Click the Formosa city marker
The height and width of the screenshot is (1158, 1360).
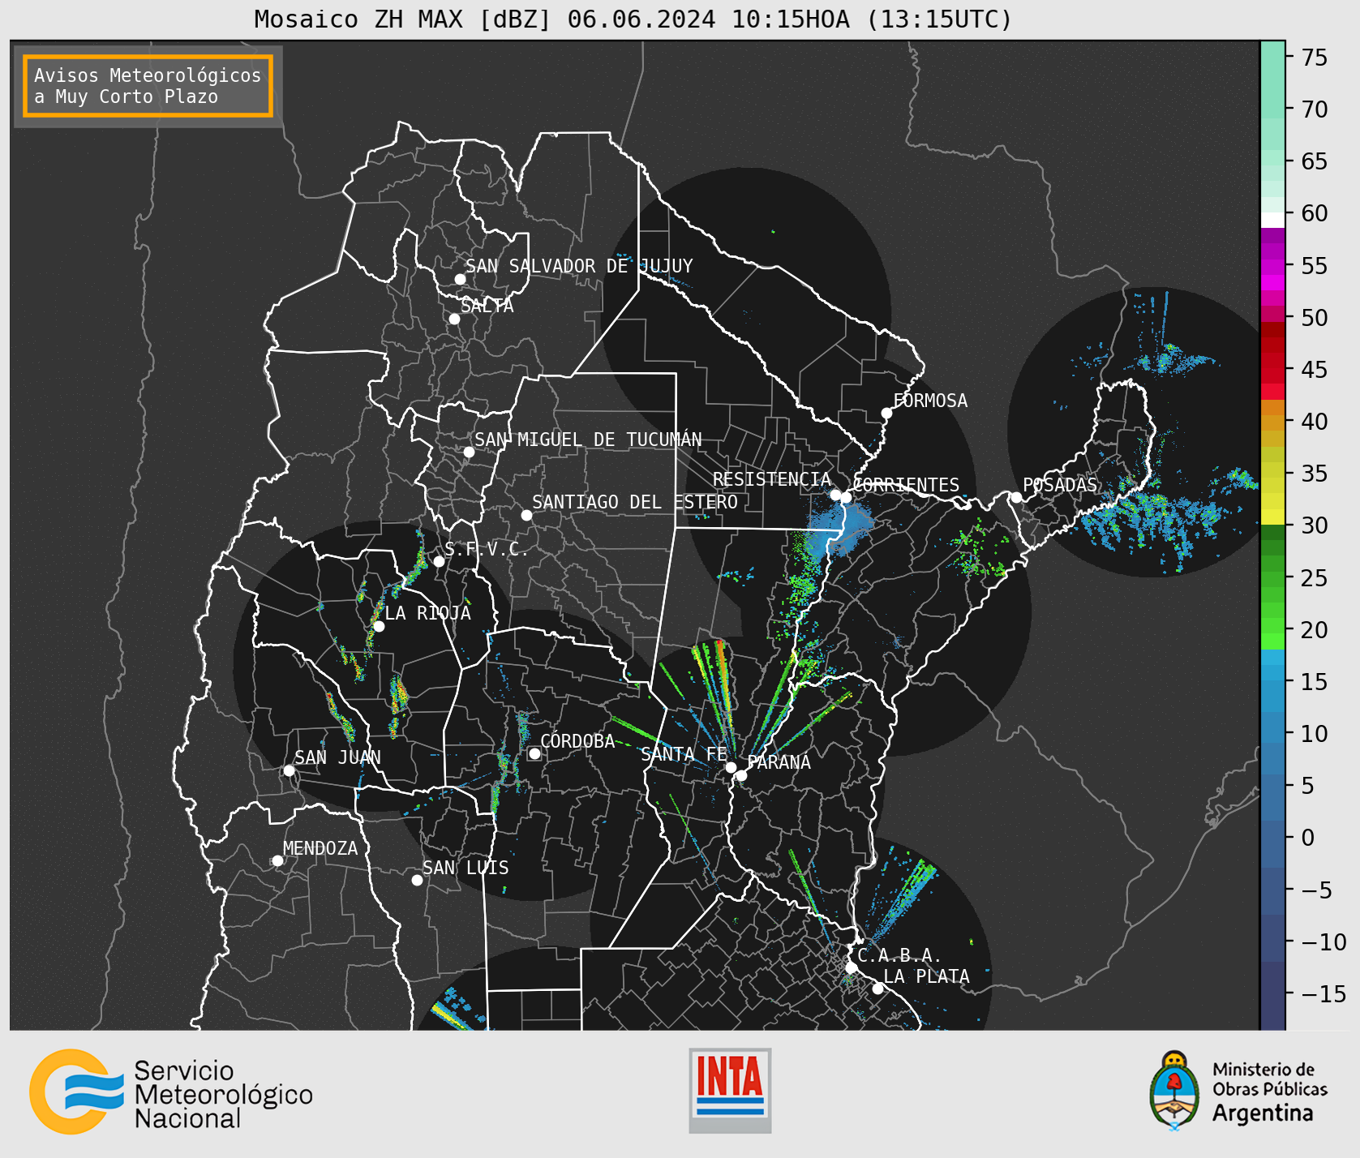886,413
